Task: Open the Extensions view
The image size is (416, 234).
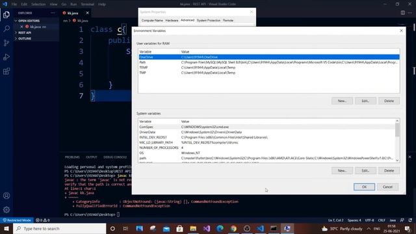Action: [x=6, y=71]
